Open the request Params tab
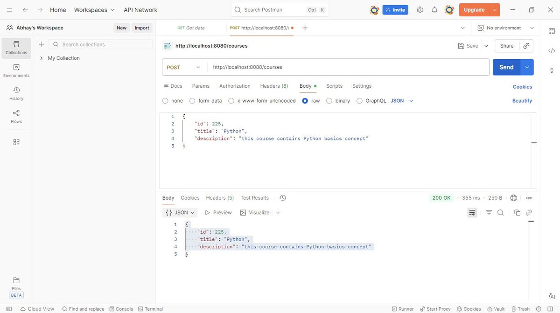This screenshot has width=560, height=313. point(201,86)
